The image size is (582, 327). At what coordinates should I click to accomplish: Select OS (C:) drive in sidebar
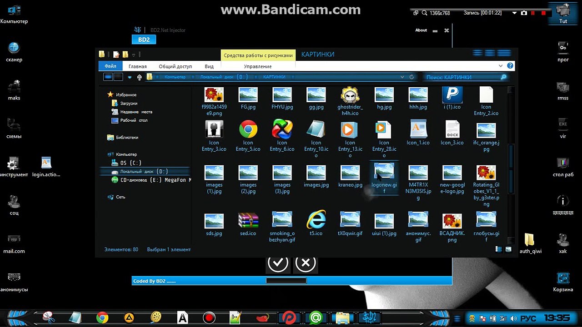click(130, 163)
